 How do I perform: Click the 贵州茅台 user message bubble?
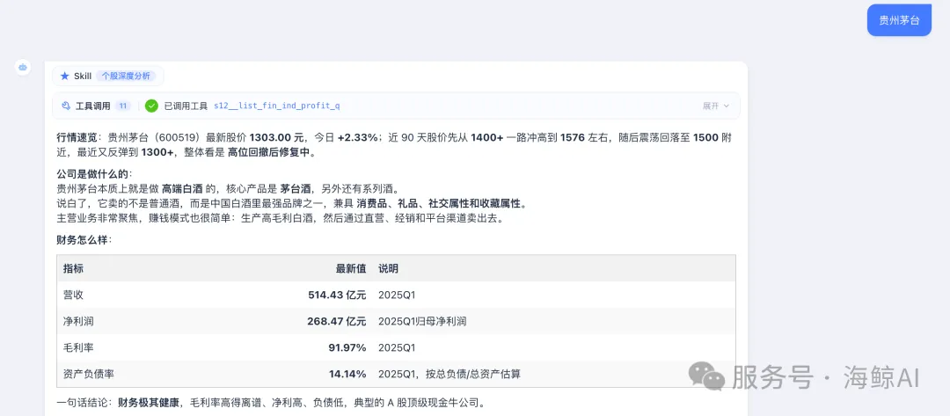click(x=899, y=20)
